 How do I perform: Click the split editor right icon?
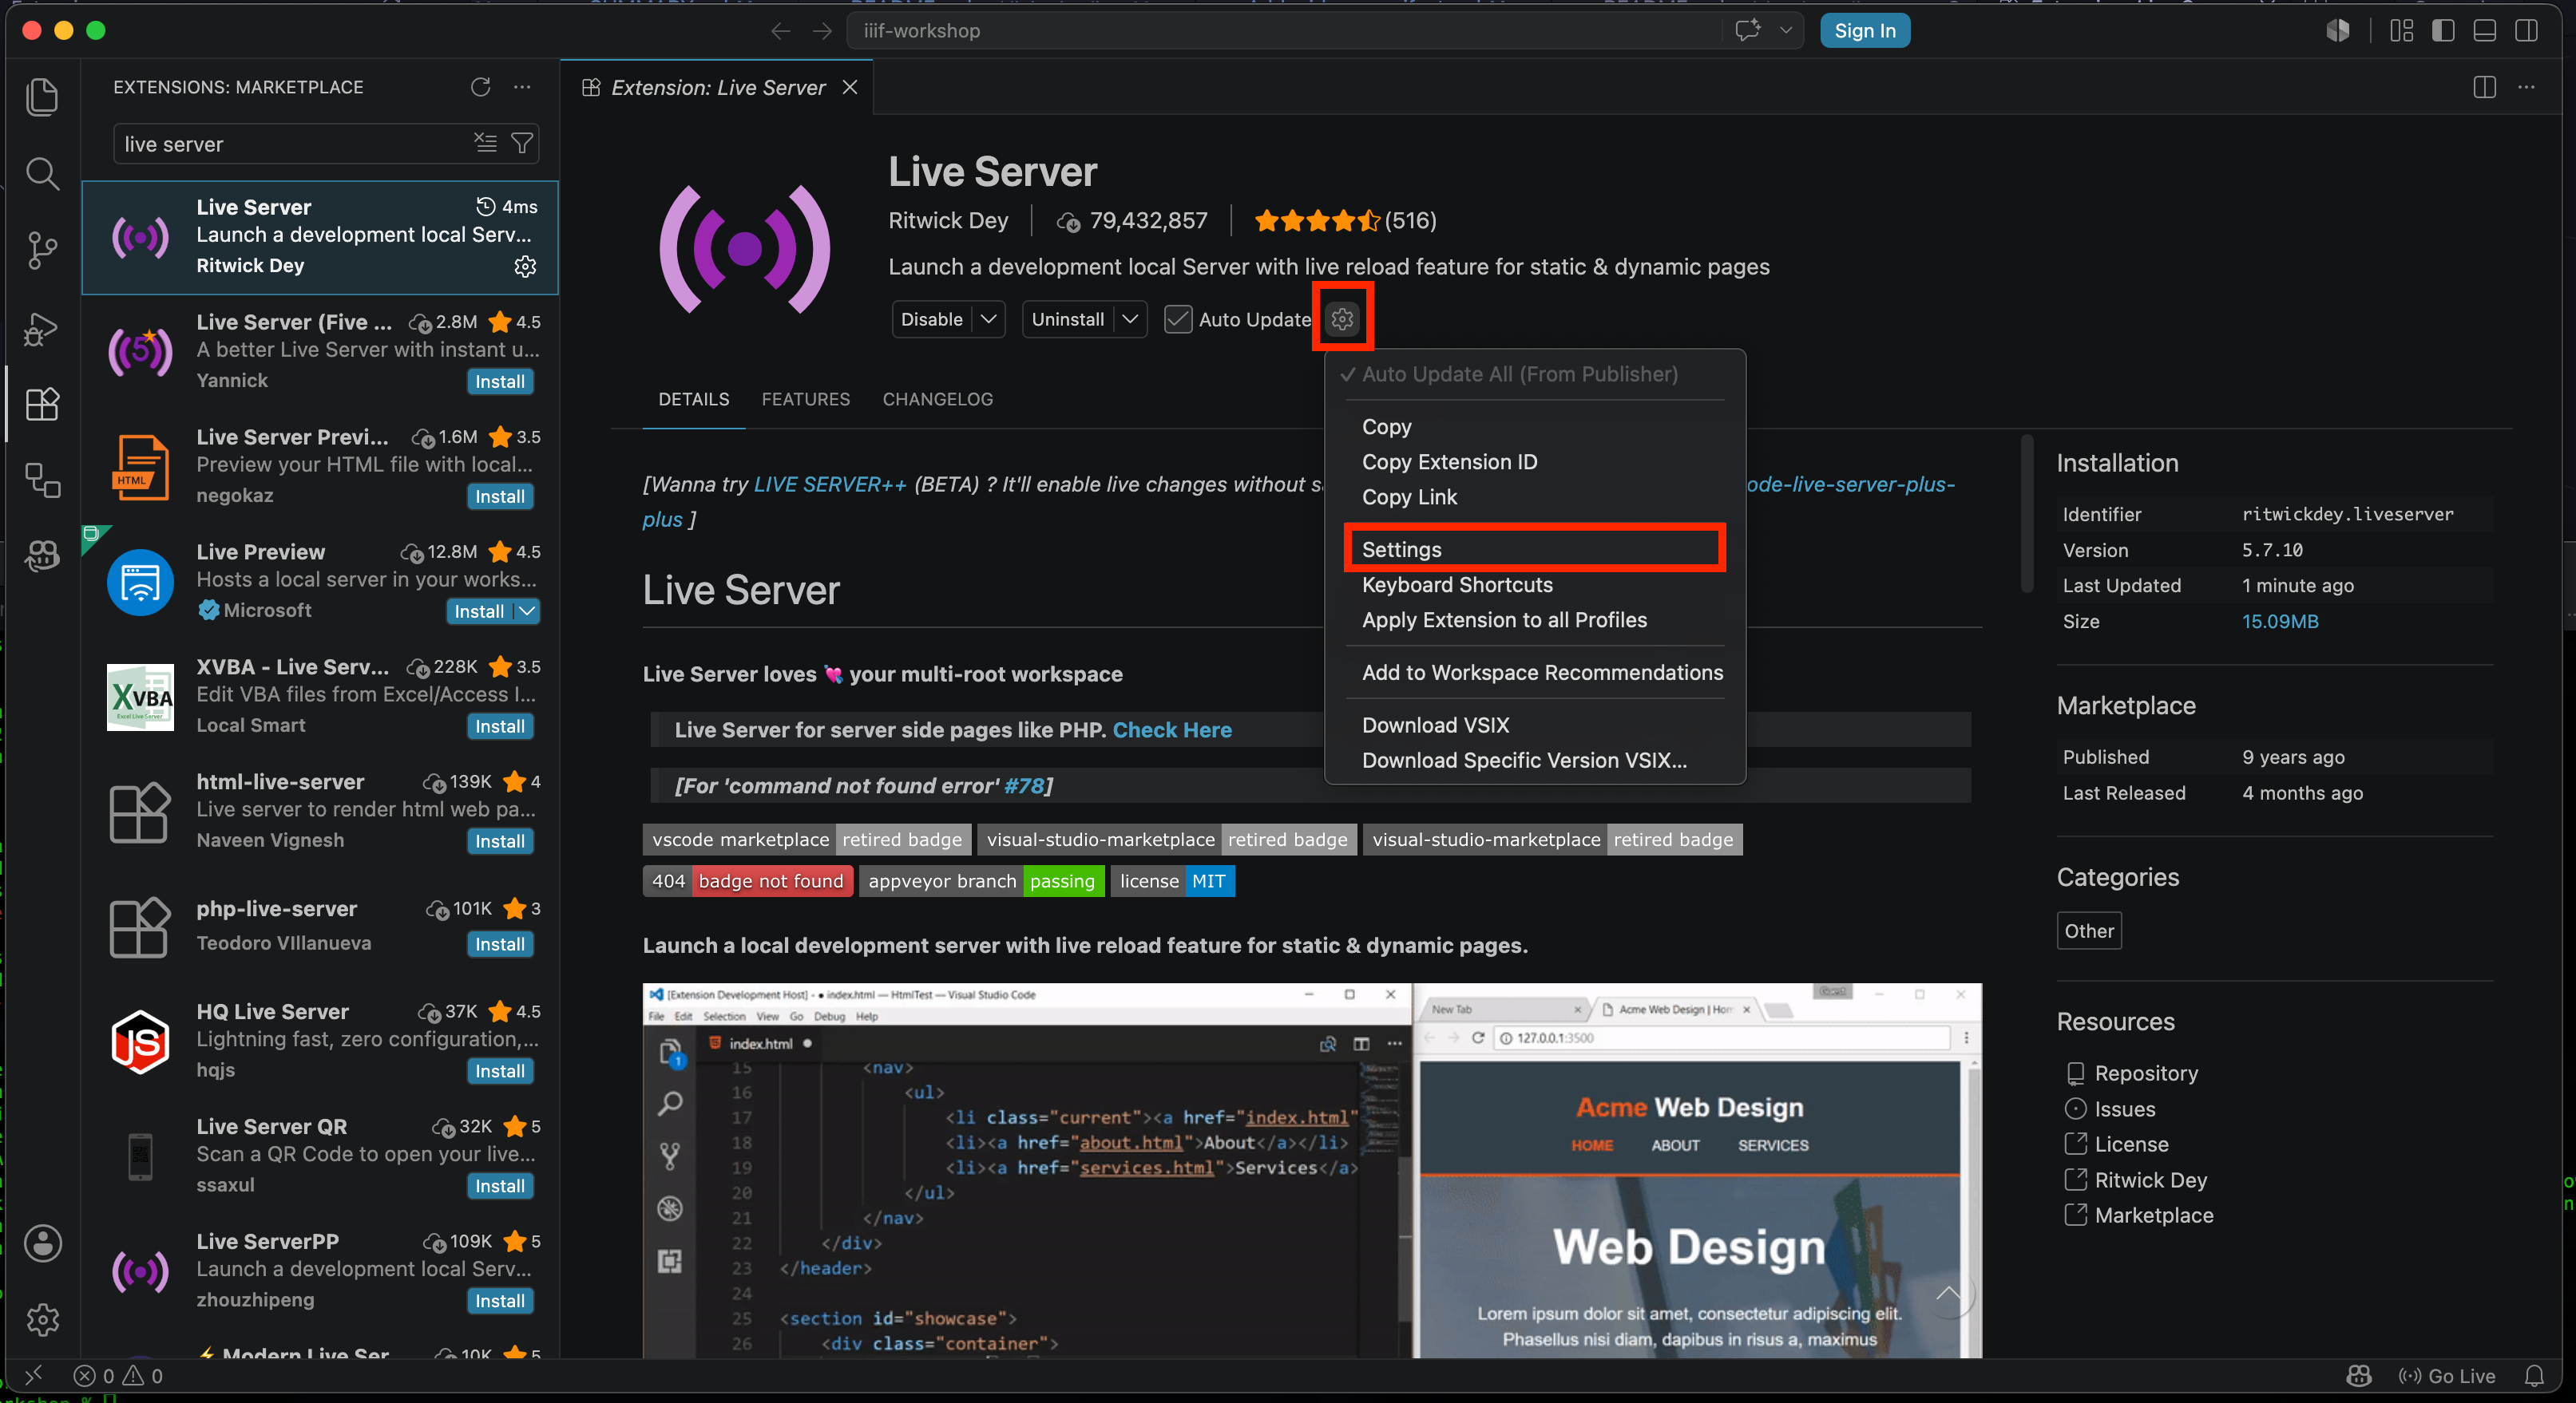2484,87
